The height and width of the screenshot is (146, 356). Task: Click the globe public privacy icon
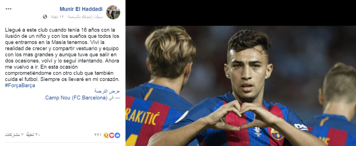tap(45, 17)
